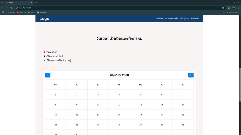Open the YouTube bookmark
Image resolution: width=241 pixels, height=135 pixels.
point(21,12)
